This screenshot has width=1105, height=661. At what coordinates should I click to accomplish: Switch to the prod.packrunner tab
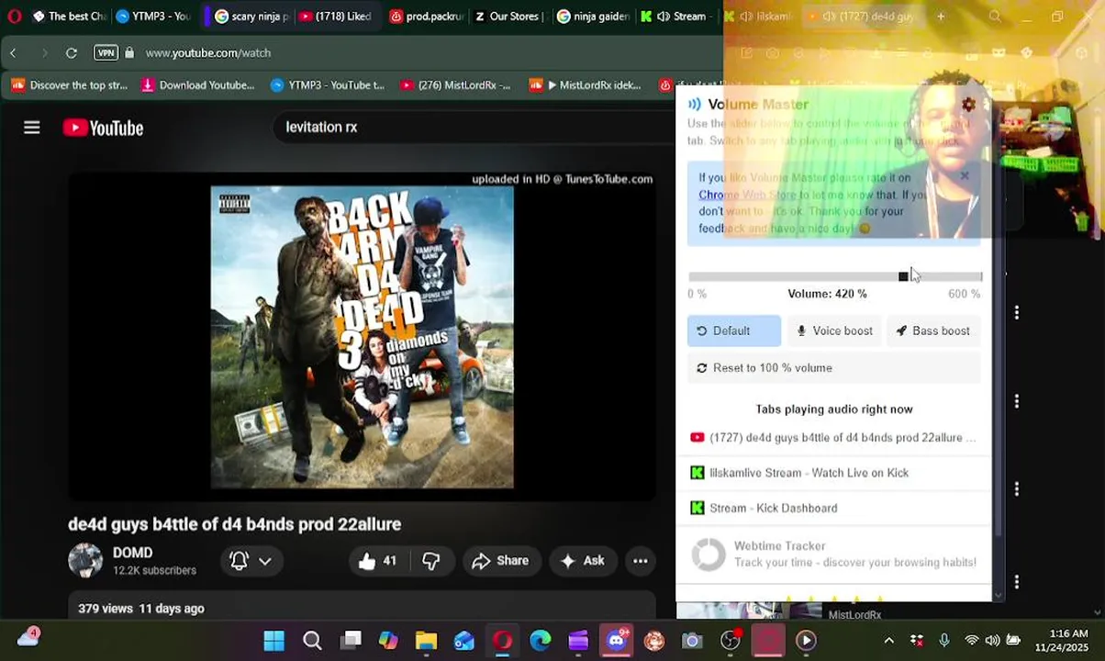[427, 17]
